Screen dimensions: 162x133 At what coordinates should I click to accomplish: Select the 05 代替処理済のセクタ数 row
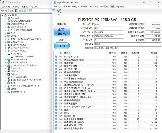(106, 60)
